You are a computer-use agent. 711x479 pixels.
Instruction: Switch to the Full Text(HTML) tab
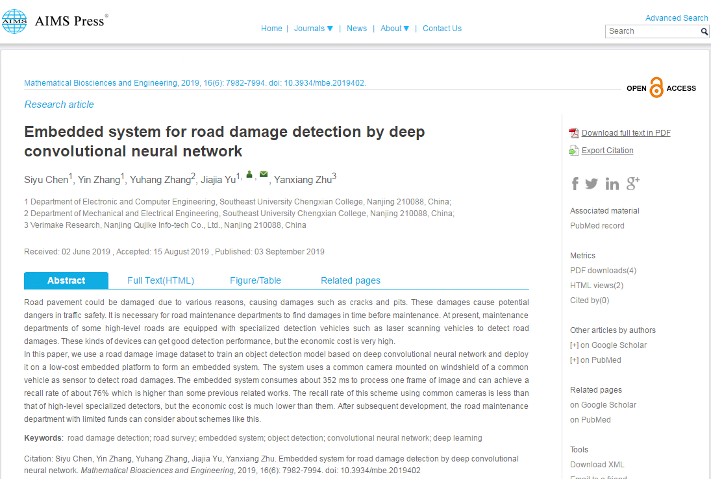click(x=160, y=280)
